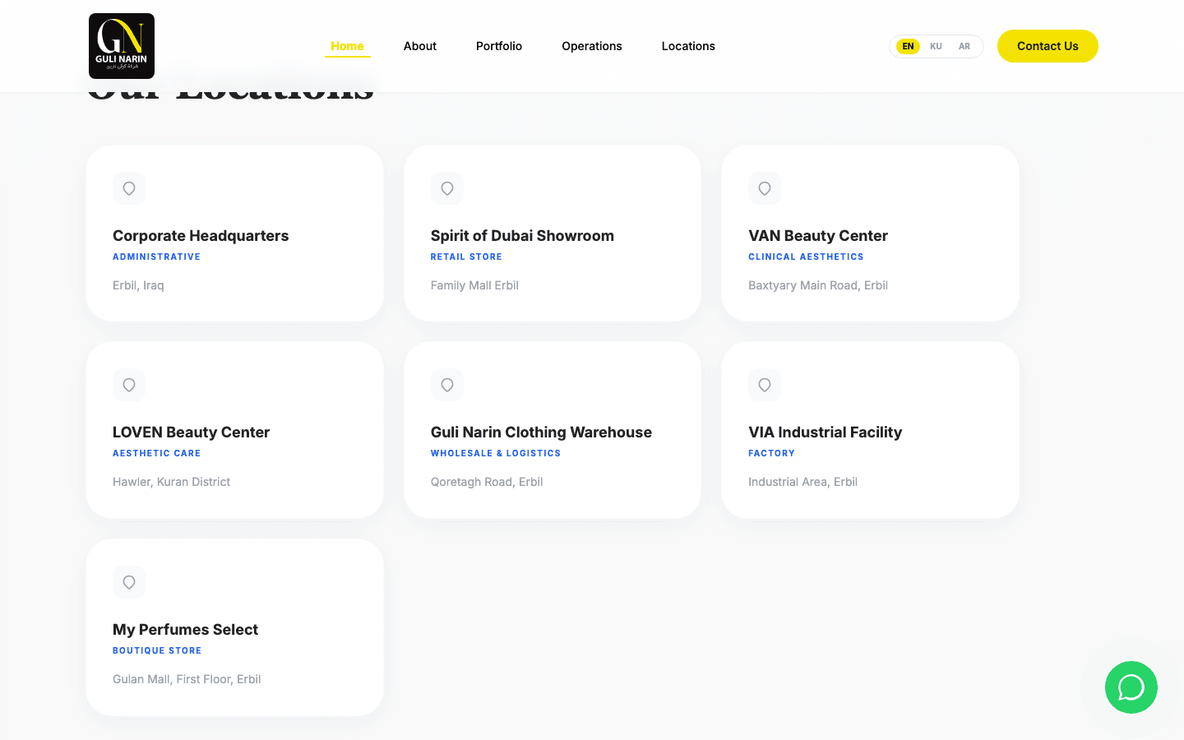Switch language to EN
This screenshot has height=740, width=1184.
(908, 46)
